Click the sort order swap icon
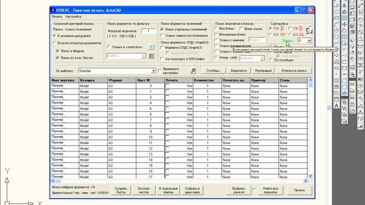 tap(309, 30)
